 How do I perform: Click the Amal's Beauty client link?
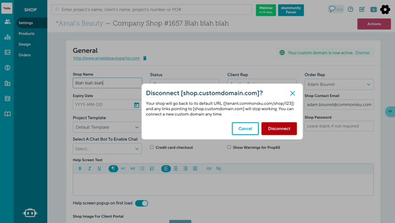click(x=80, y=24)
